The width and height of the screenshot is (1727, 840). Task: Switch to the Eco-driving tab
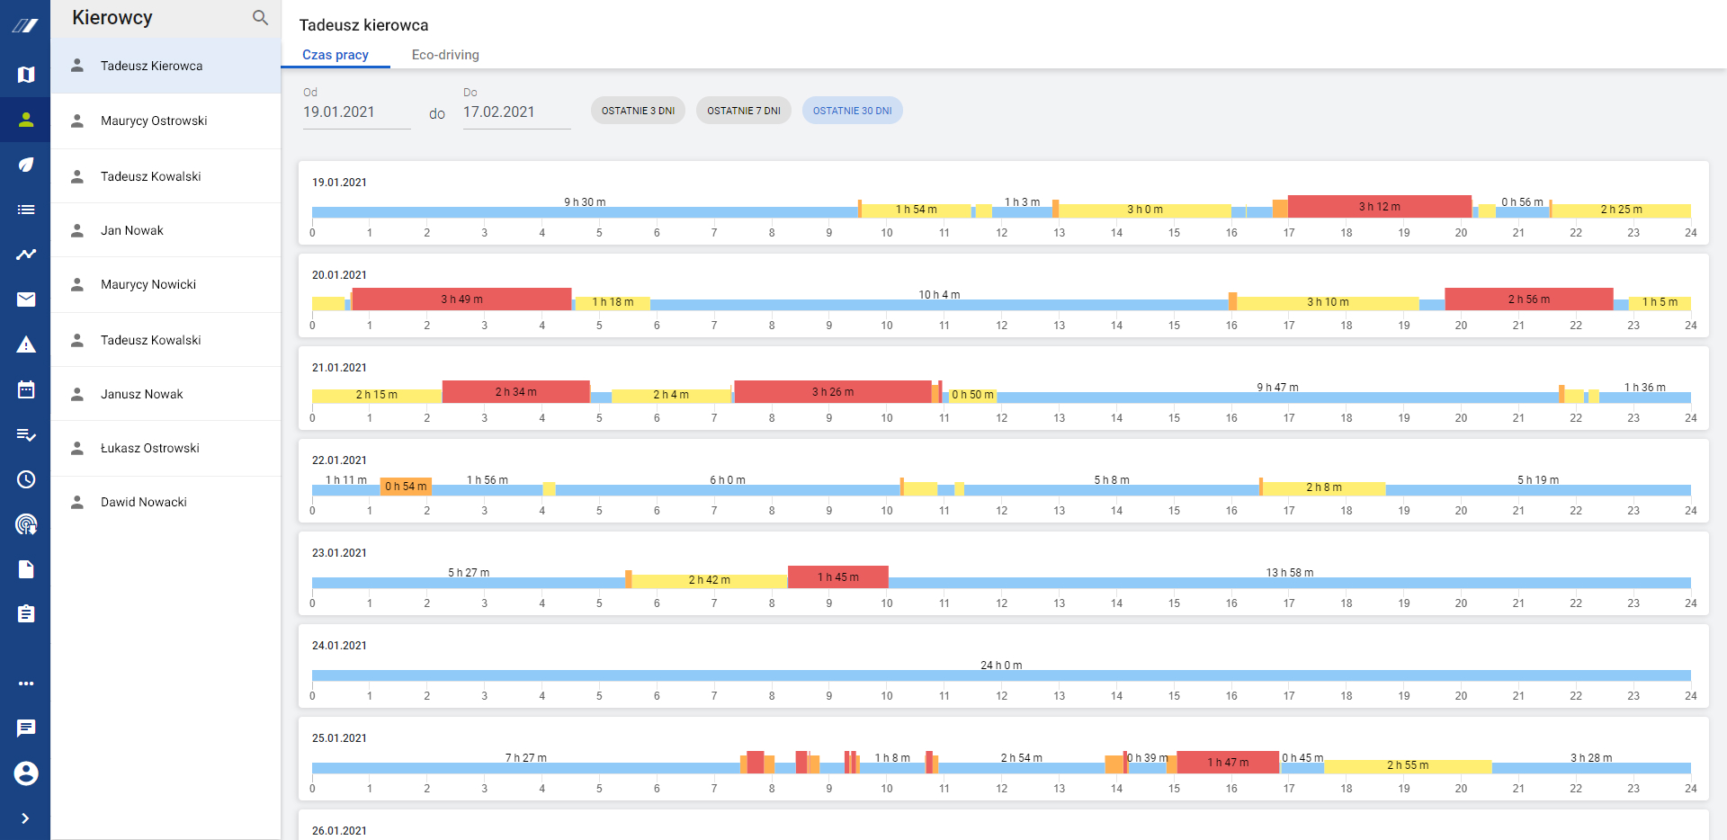(x=445, y=55)
